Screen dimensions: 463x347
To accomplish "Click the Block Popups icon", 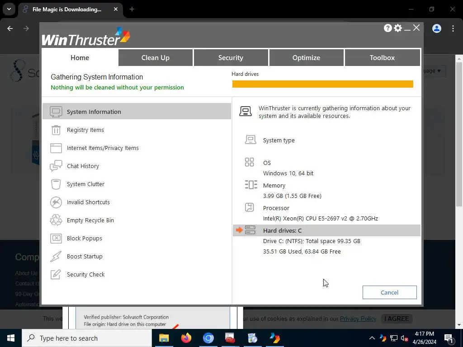I will pyautogui.click(x=56, y=239).
